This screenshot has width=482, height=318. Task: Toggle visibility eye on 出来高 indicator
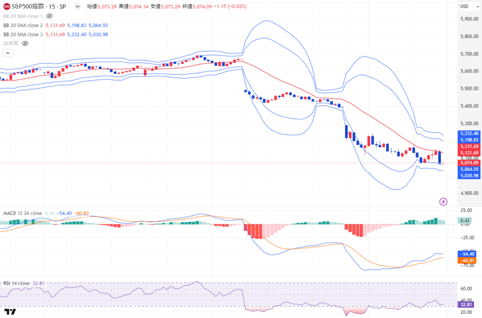pyautogui.click(x=25, y=43)
